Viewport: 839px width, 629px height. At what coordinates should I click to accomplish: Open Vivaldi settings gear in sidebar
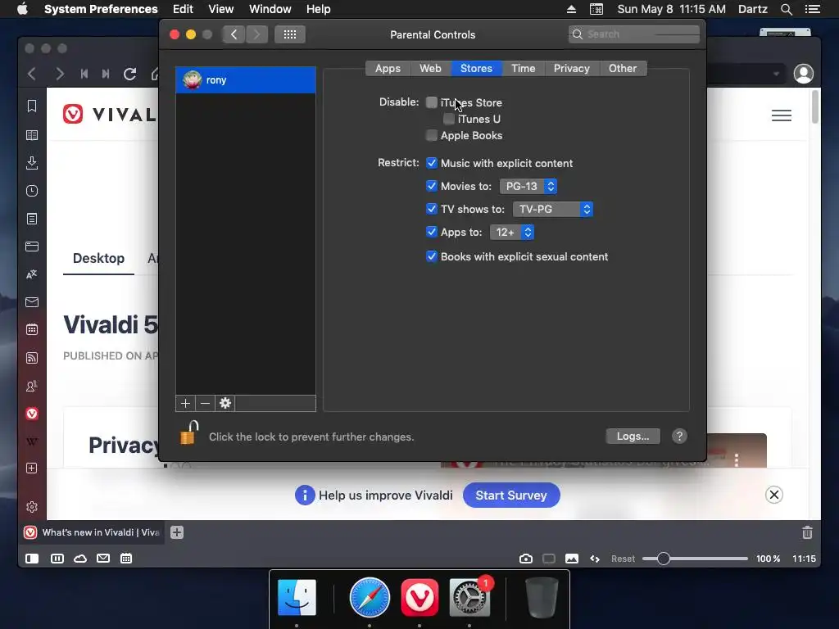(x=32, y=506)
